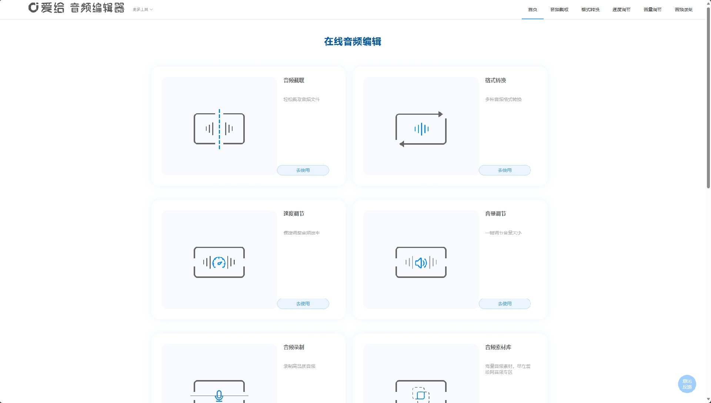This screenshot has width=711, height=403.
Task: Select the 音频截取 audio trimming icon
Action: click(219, 128)
